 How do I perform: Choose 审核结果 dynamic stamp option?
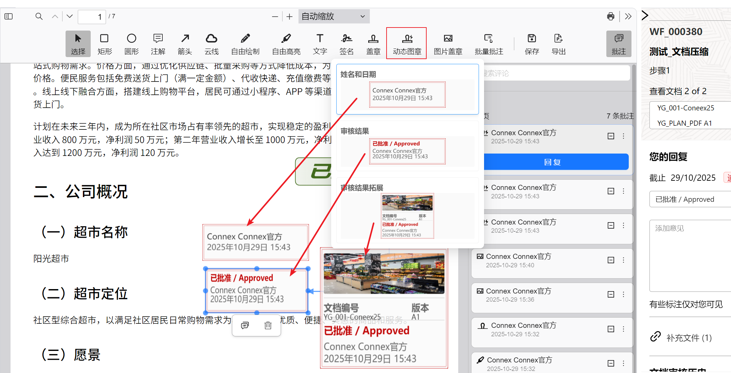407,151
